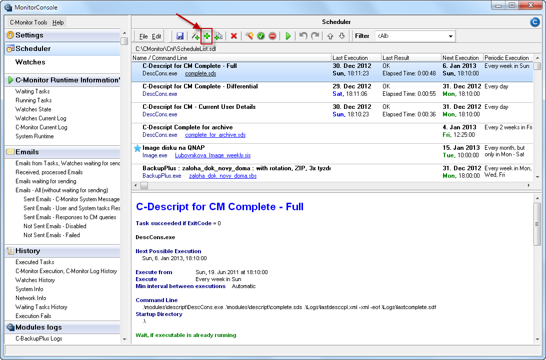The image size is (546, 360).
Task: Open Watches Current Log
Action: pos(40,118)
